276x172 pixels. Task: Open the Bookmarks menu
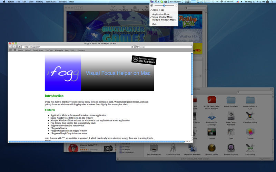tap(51, 2)
